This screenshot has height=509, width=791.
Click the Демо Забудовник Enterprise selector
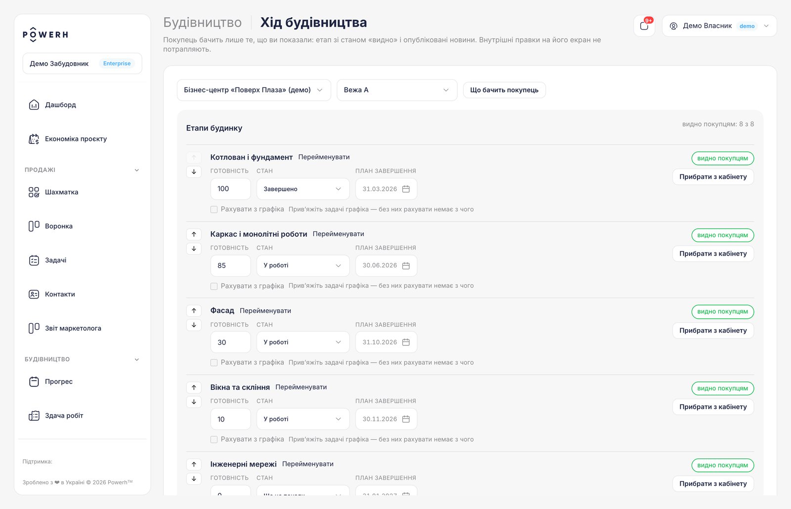click(x=82, y=63)
